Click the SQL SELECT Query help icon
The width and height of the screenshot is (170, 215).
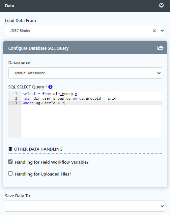50,87
